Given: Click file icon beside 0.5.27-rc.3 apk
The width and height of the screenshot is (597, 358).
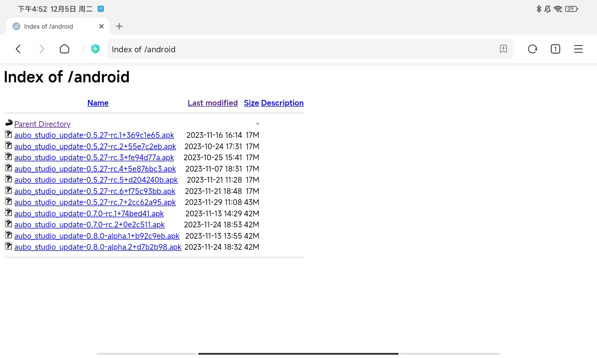Looking at the screenshot, I should pyautogui.click(x=9, y=157).
